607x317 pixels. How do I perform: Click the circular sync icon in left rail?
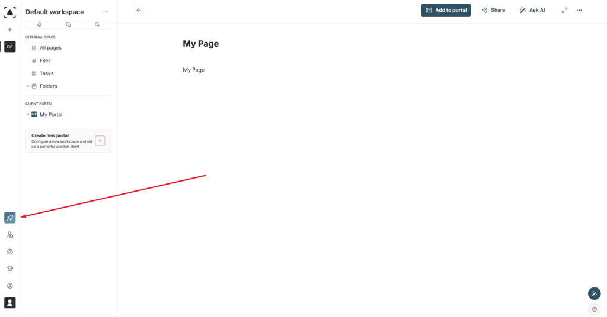(10, 252)
